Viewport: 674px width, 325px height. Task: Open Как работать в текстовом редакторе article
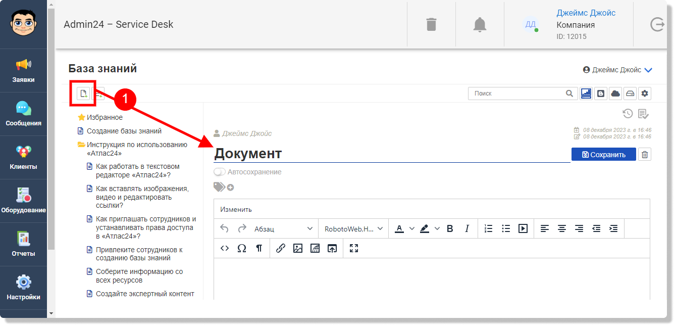138,171
